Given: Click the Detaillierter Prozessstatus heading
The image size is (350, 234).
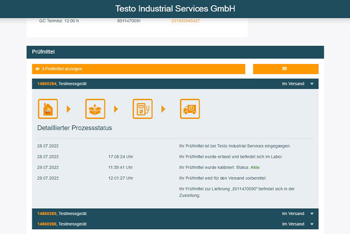Looking at the screenshot, I should pos(75,128).
